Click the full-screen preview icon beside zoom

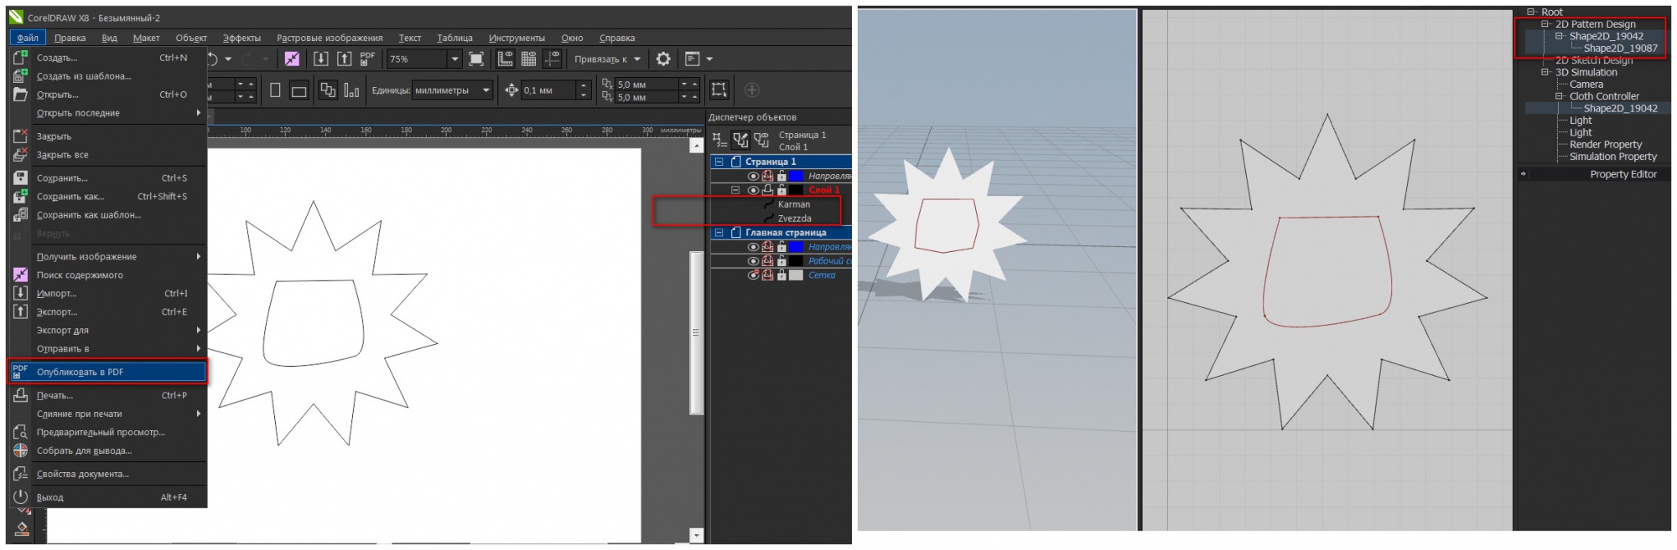476,59
